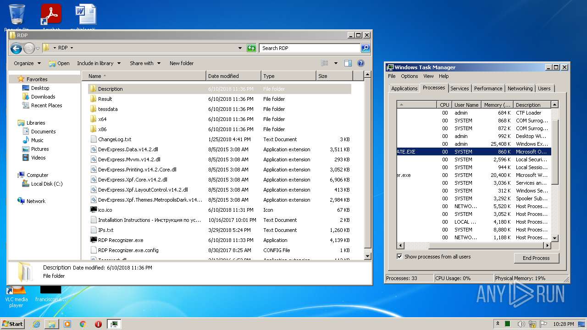Click the End Process button
The width and height of the screenshot is (587, 330).
(536, 258)
